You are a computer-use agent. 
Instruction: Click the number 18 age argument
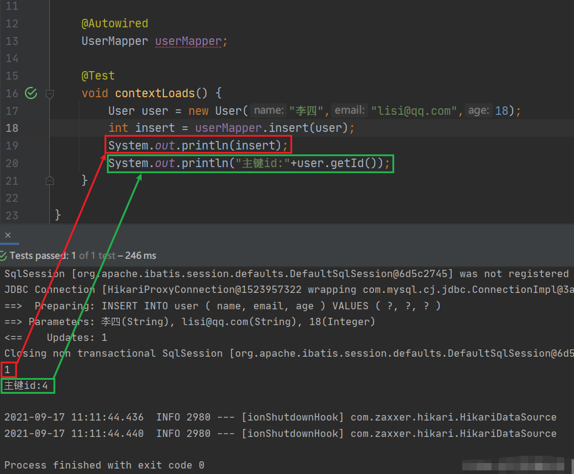[x=502, y=111]
